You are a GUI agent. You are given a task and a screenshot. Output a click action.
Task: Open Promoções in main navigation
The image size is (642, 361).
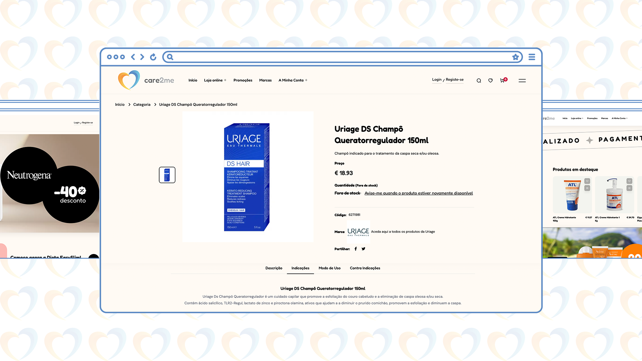click(x=243, y=80)
